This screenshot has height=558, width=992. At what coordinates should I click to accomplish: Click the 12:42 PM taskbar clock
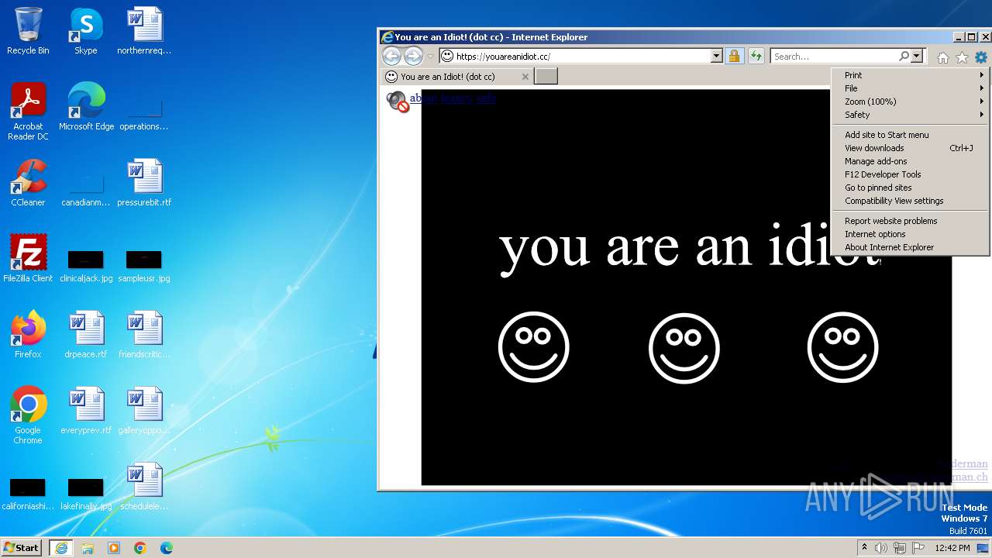pyautogui.click(x=952, y=548)
